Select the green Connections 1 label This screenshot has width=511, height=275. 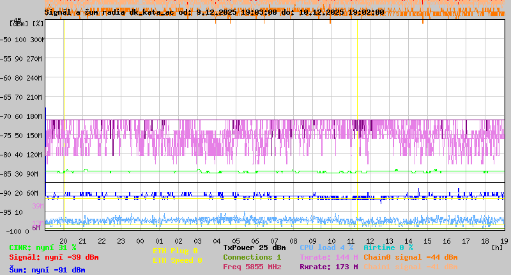coord(252,257)
